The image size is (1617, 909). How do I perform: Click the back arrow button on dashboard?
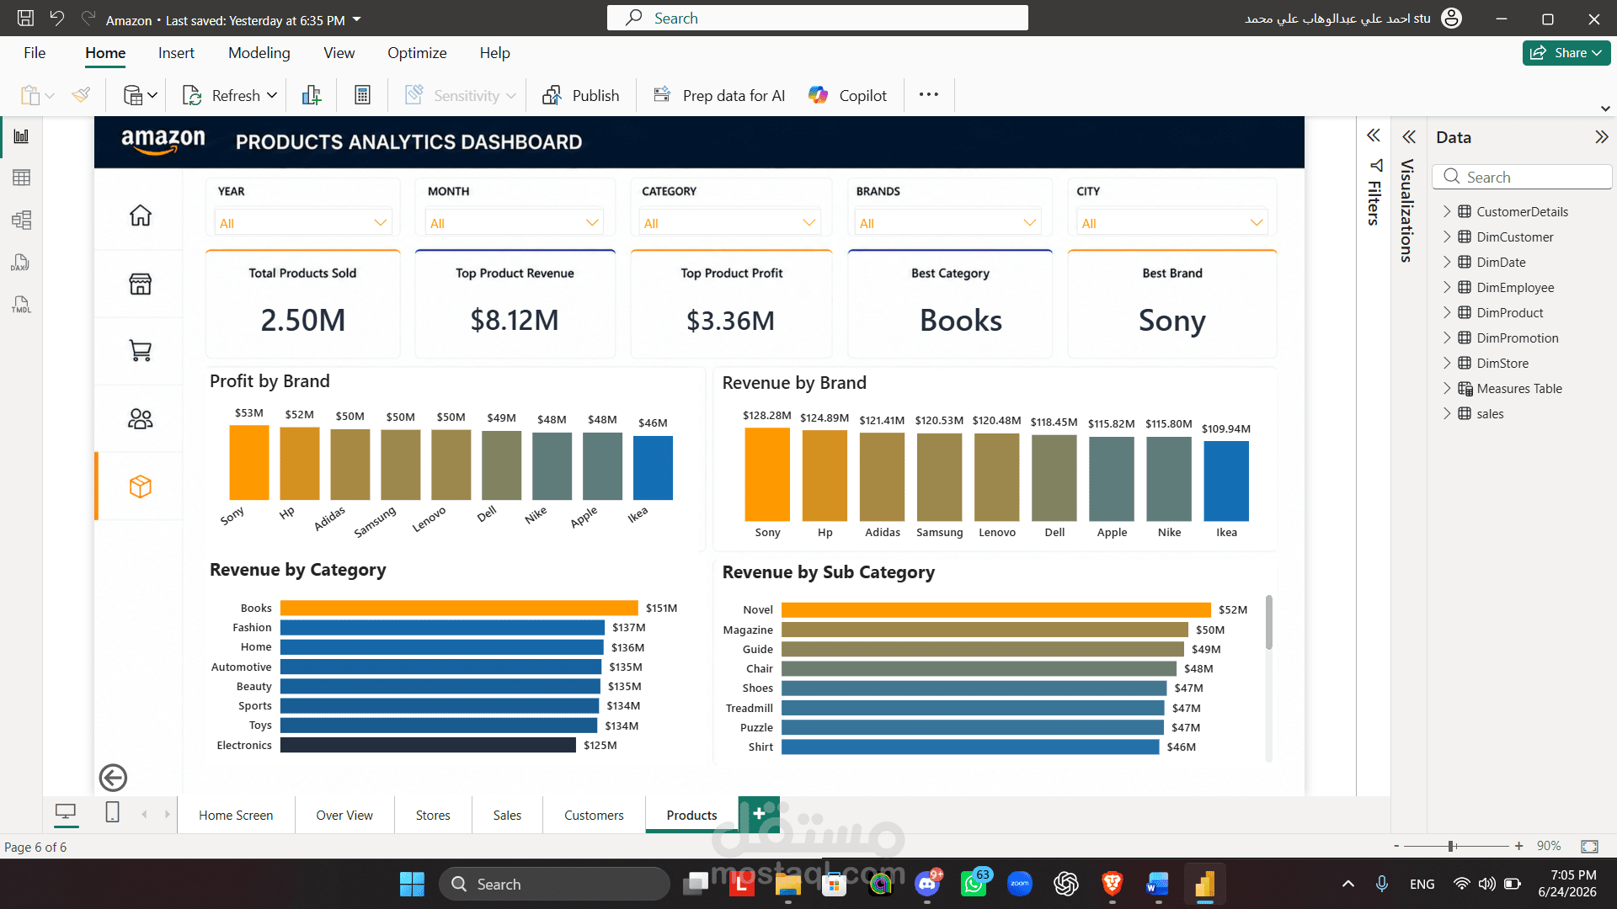coord(113,778)
